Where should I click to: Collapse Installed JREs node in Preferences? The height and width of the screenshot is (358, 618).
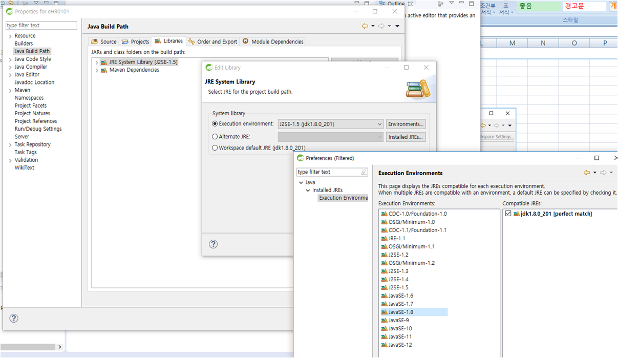pyautogui.click(x=308, y=190)
